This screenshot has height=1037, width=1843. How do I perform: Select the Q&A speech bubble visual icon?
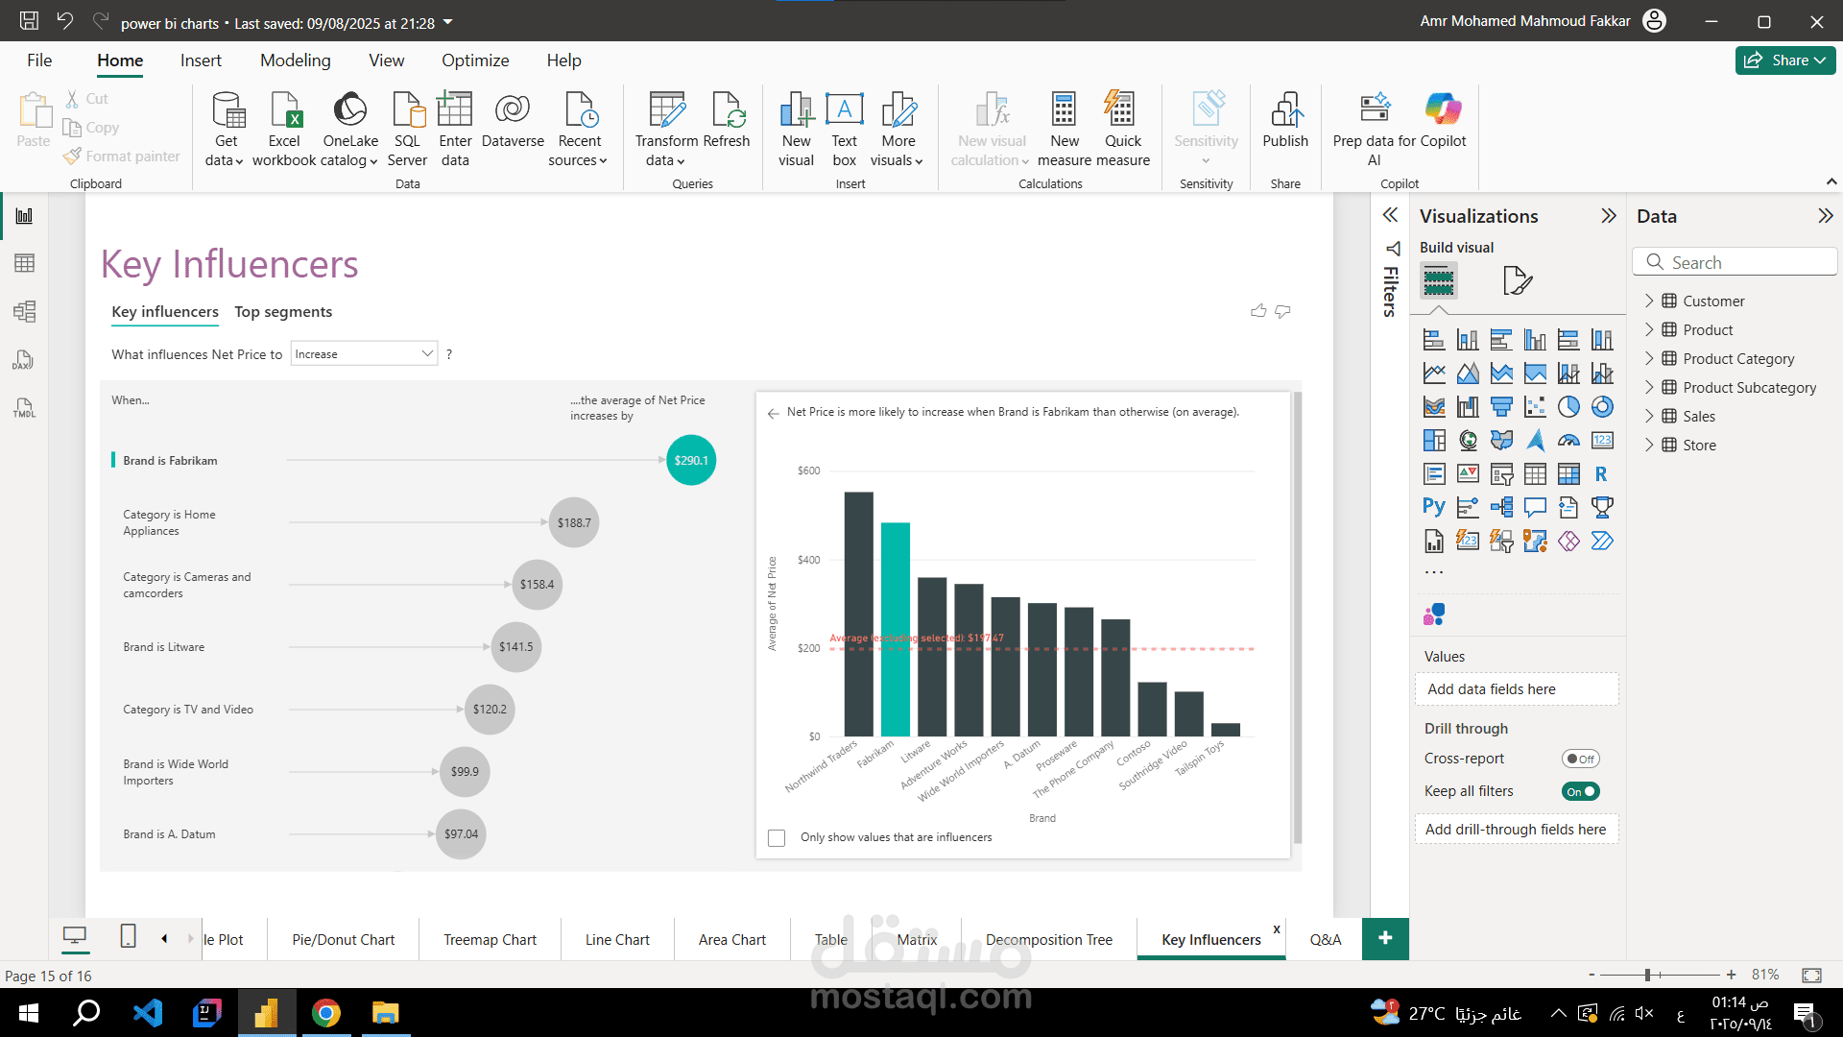pyautogui.click(x=1535, y=507)
